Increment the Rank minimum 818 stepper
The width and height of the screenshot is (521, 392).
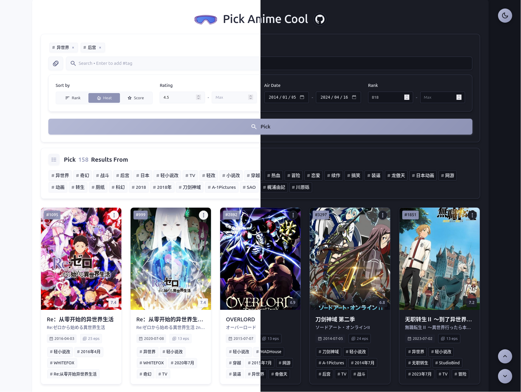pyautogui.click(x=407, y=95)
